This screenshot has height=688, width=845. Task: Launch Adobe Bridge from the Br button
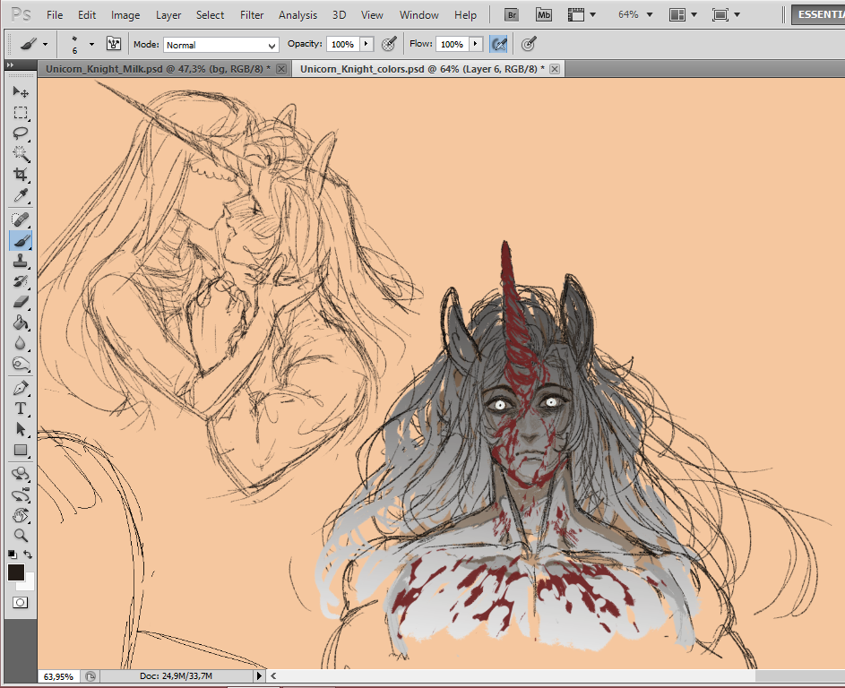coord(512,14)
